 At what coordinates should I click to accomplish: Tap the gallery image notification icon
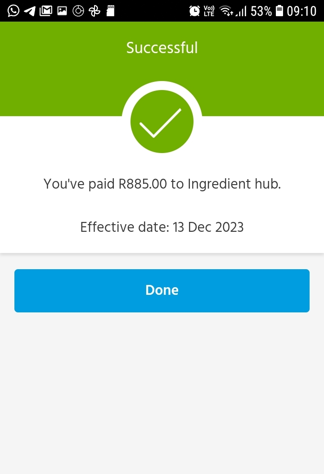[62, 11]
